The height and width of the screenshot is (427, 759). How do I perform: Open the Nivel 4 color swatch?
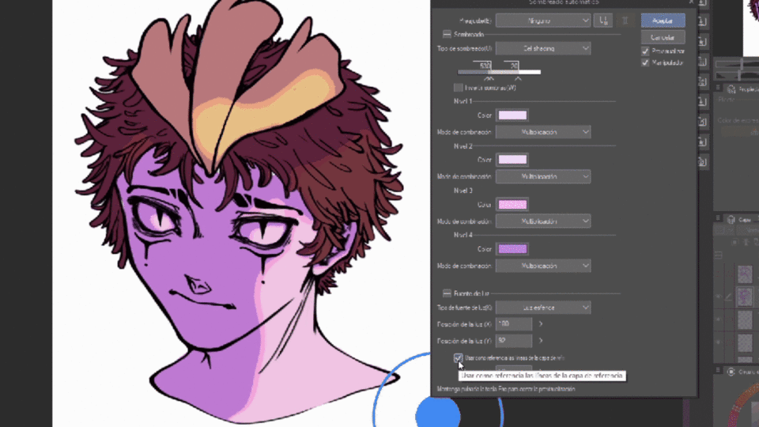512,249
